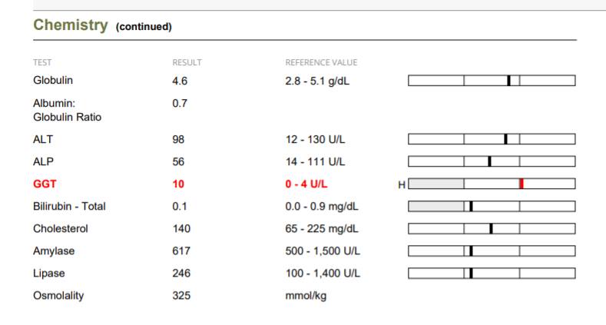This screenshot has width=606, height=325.
Task: Click the Albumin: Globulin Ratio label
Action: click(x=67, y=110)
